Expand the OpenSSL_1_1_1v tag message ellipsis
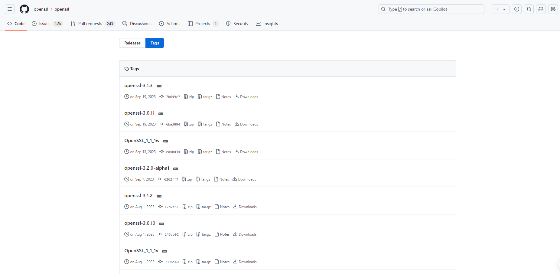The height and width of the screenshot is (274, 560). point(164,251)
